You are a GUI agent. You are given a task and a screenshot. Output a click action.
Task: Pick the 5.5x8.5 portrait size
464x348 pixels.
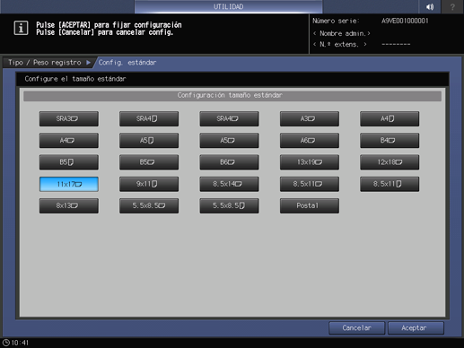pos(229,205)
